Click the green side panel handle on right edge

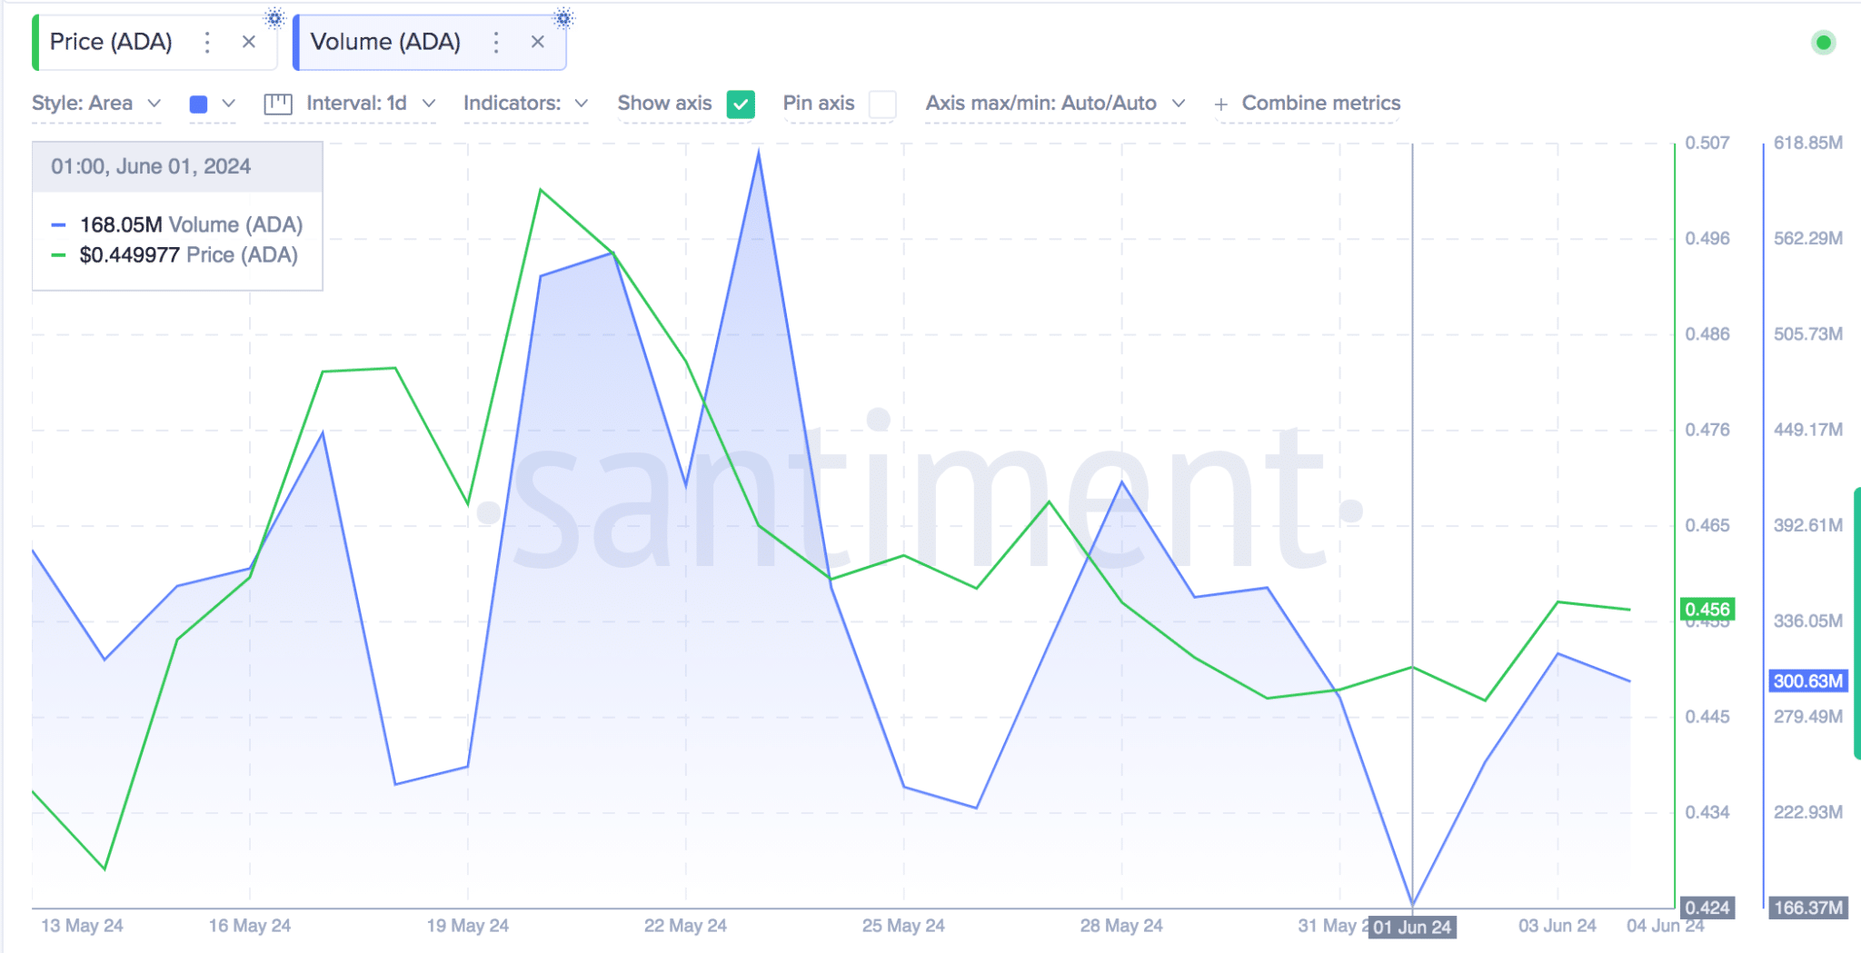point(1856,622)
